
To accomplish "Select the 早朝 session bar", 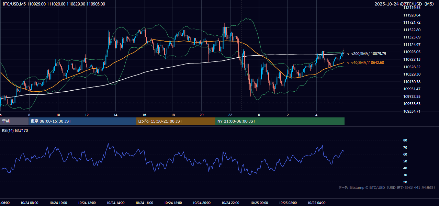I will click(x=14, y=121).
